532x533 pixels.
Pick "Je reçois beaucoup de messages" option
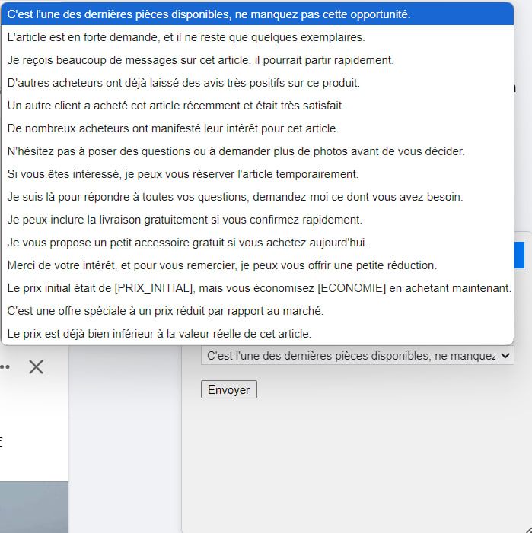[257, 60]
